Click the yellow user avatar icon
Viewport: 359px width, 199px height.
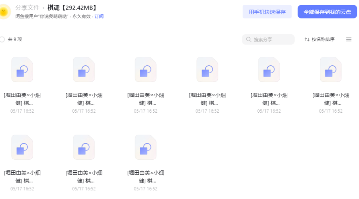[x=4, y=12]
